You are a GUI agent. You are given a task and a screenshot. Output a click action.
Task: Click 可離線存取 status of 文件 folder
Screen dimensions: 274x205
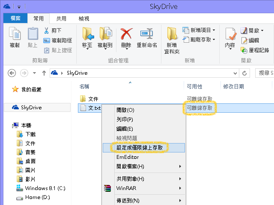tap(200, 99)
